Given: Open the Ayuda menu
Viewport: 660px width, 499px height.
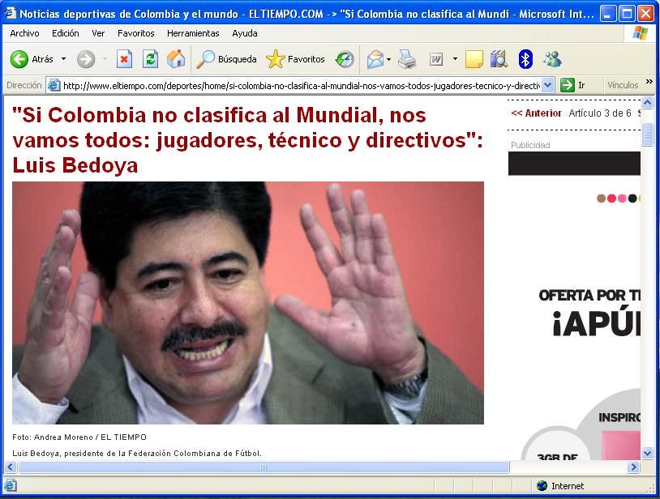Looking at the screenshot, I should click(x=245, y=33).
